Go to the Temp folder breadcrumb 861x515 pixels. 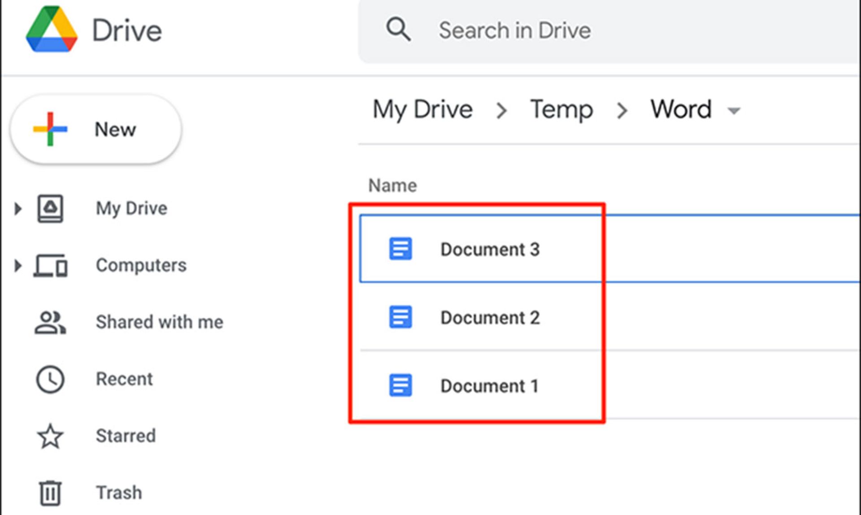(561, 109)
